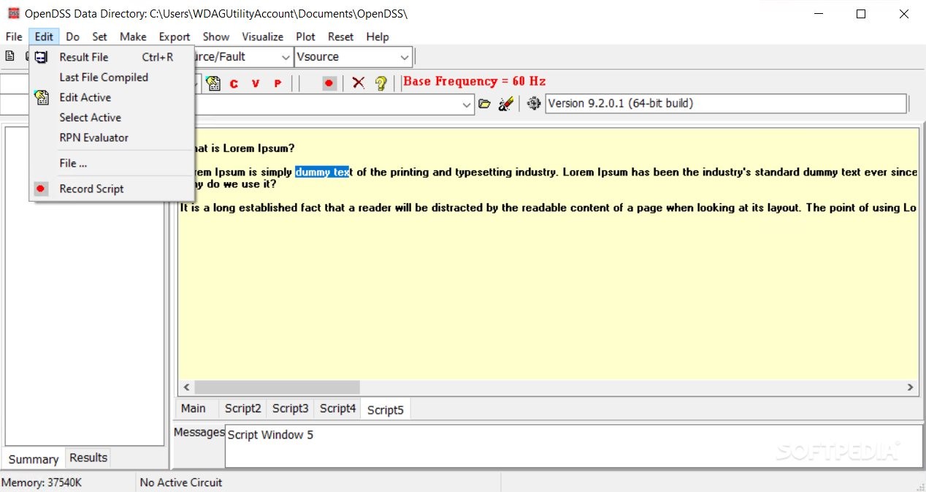926x492 pixels.
Task: Open the Help menu
Action: (378, 37)
